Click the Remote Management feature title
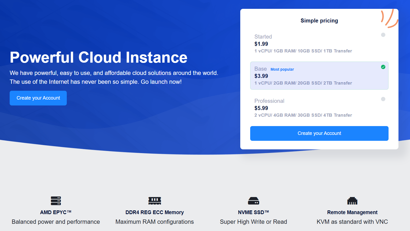This screenshot has width=410, height=231. click(352, 212)
